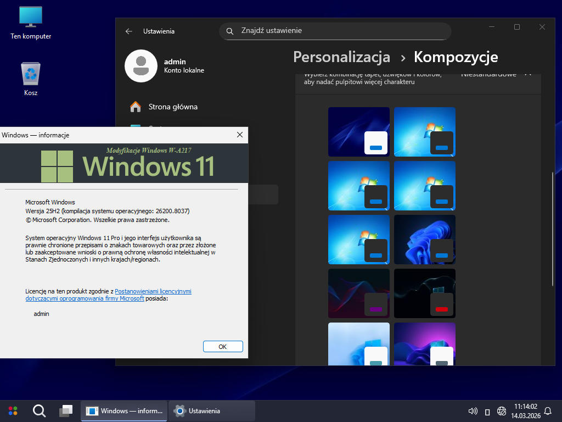
Task: Click the volume speaker tray icon
Action: pos(473,411)
